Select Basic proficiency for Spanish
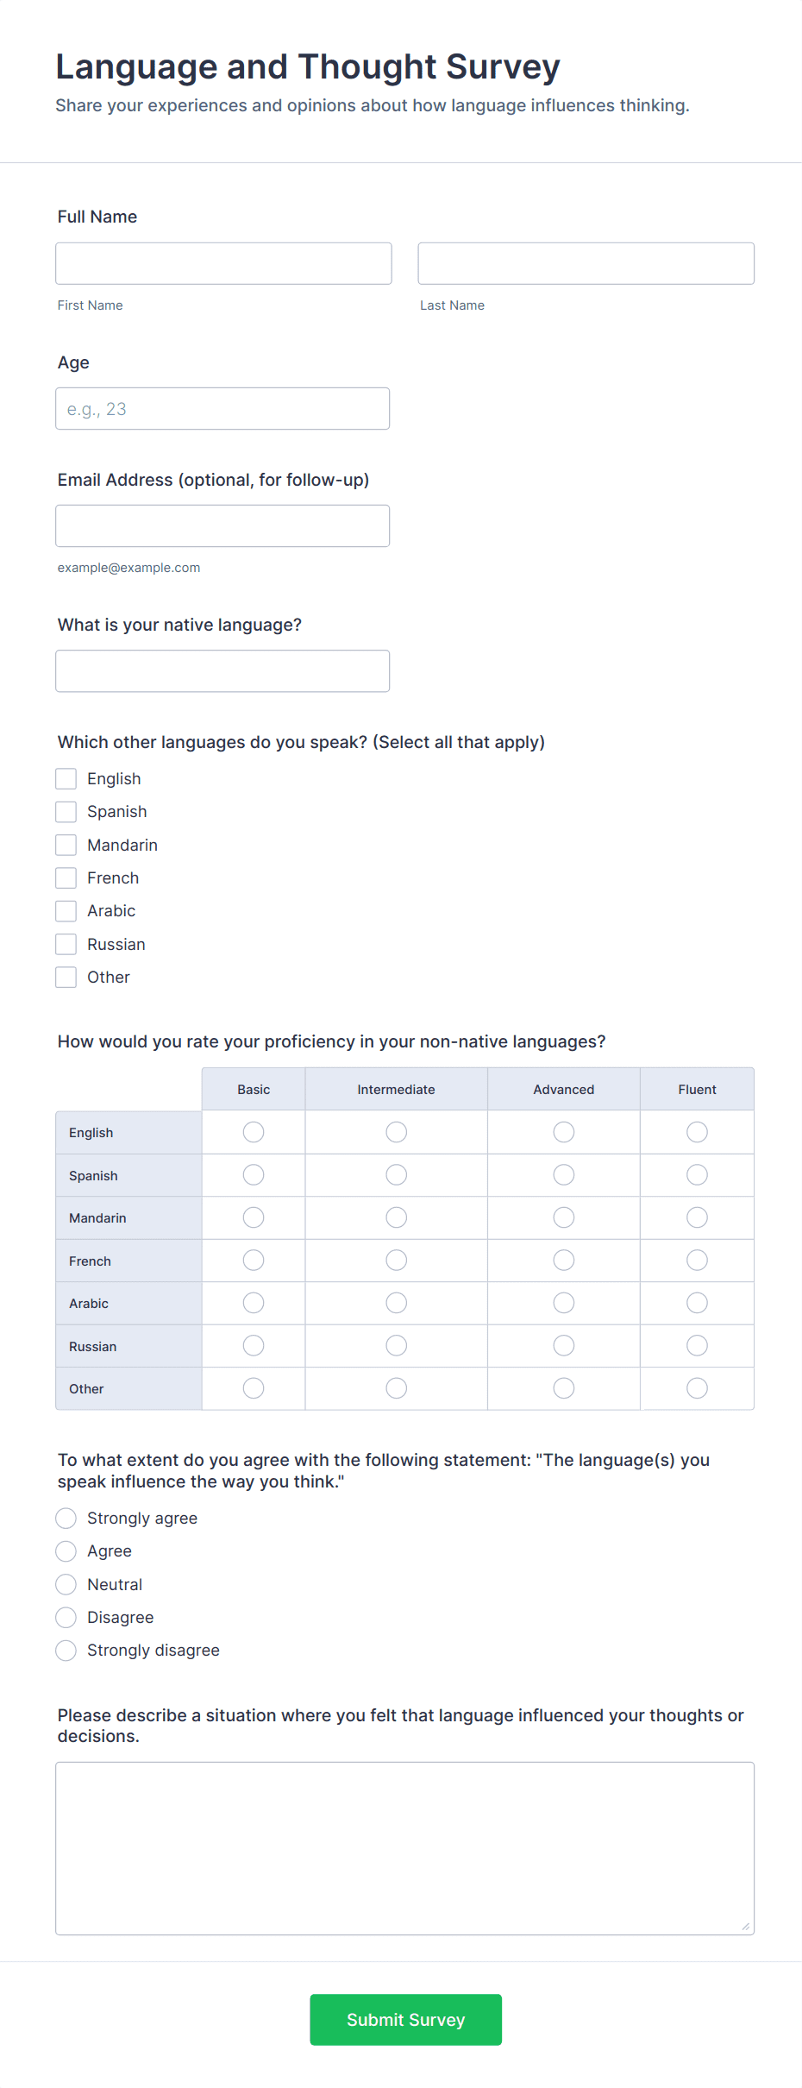 (x=253, y=1174)
